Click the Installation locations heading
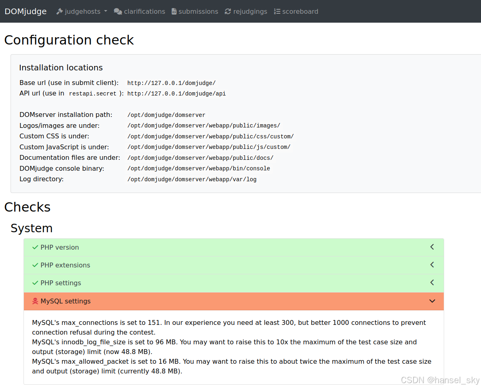 click(x=61, y=68)
